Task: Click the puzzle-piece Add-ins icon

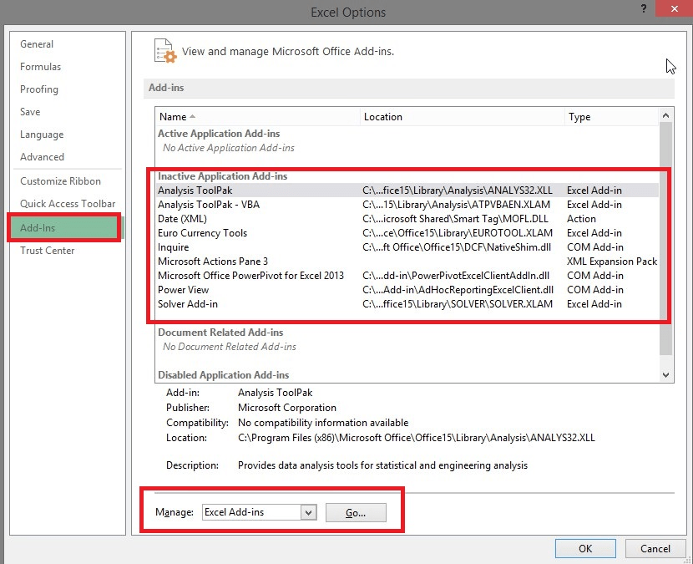Action: tap(164, 51)
